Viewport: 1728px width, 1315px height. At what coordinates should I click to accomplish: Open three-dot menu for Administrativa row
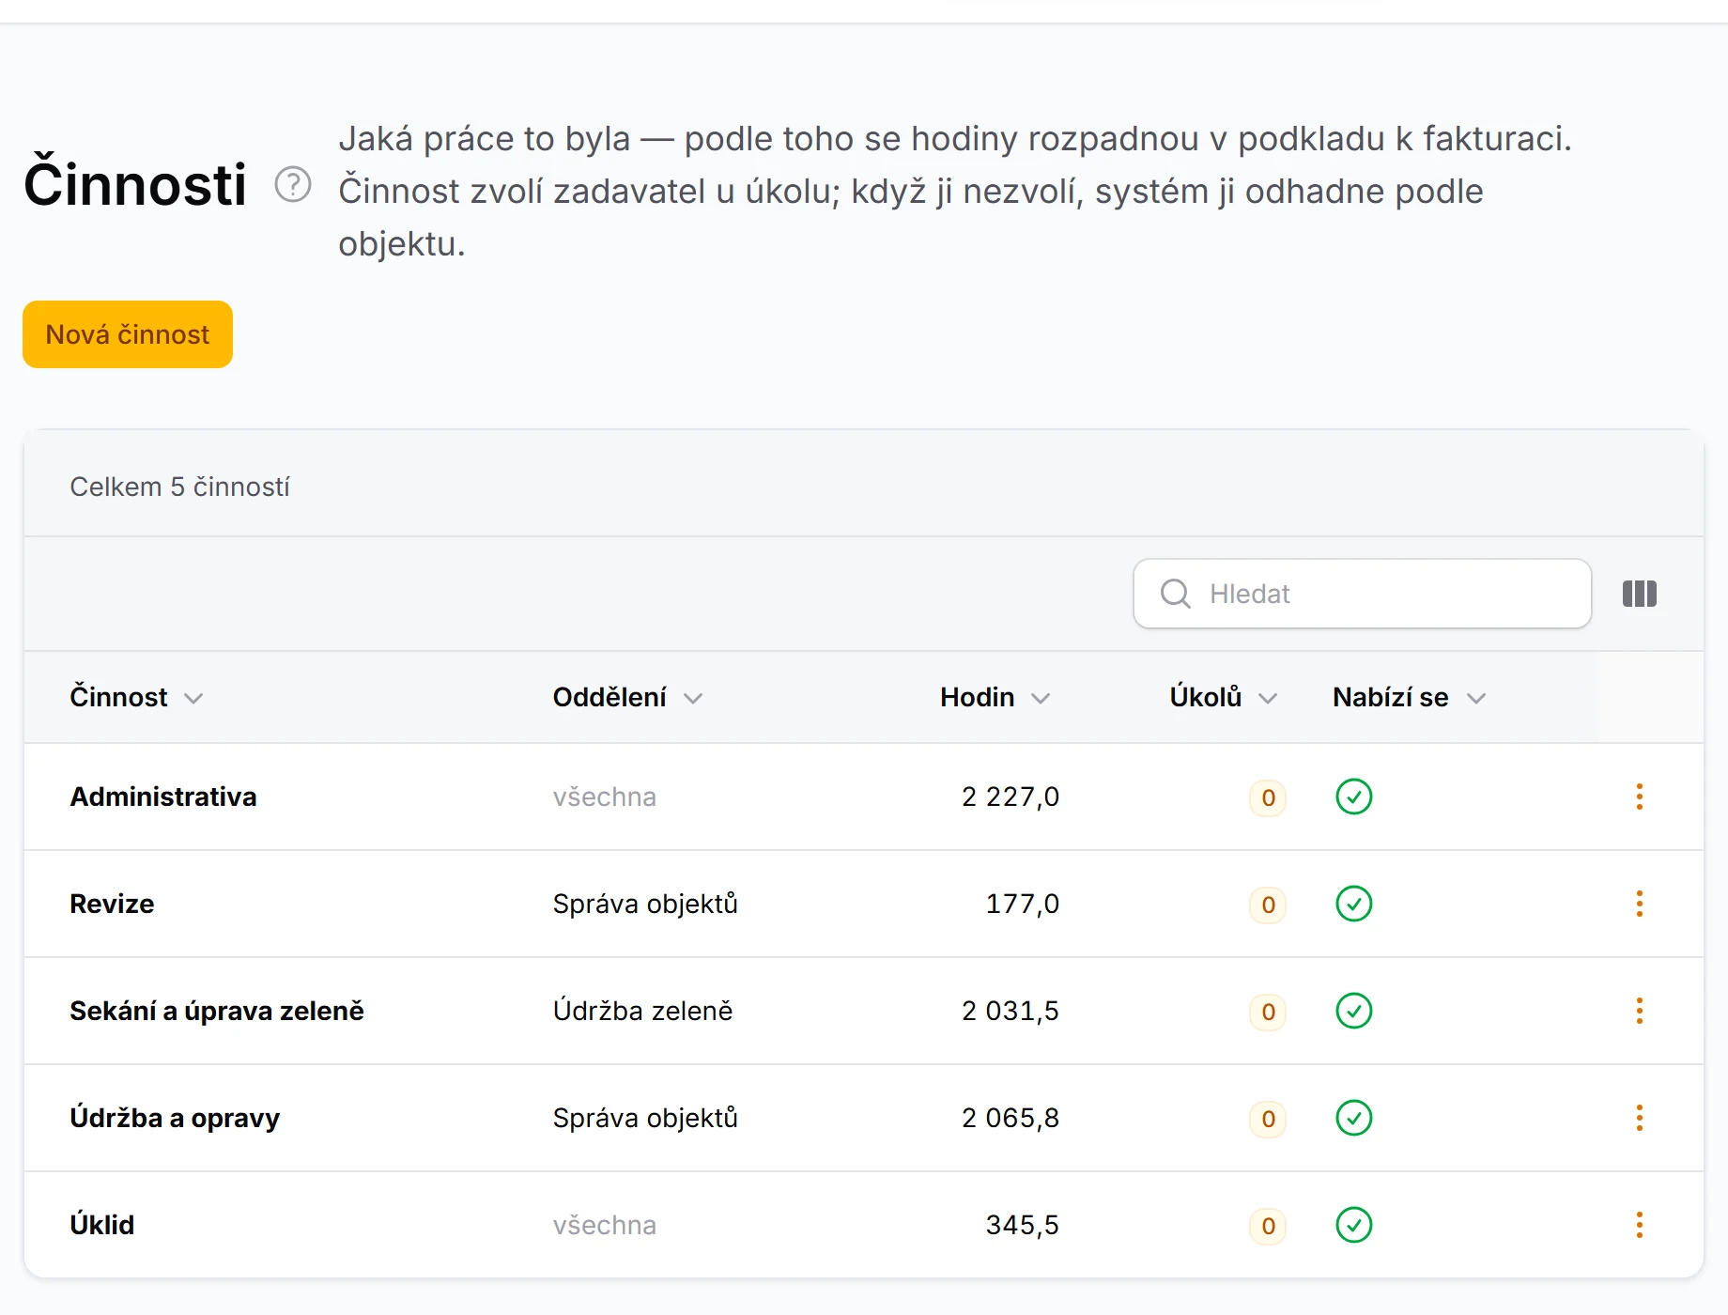(1640, 797)
